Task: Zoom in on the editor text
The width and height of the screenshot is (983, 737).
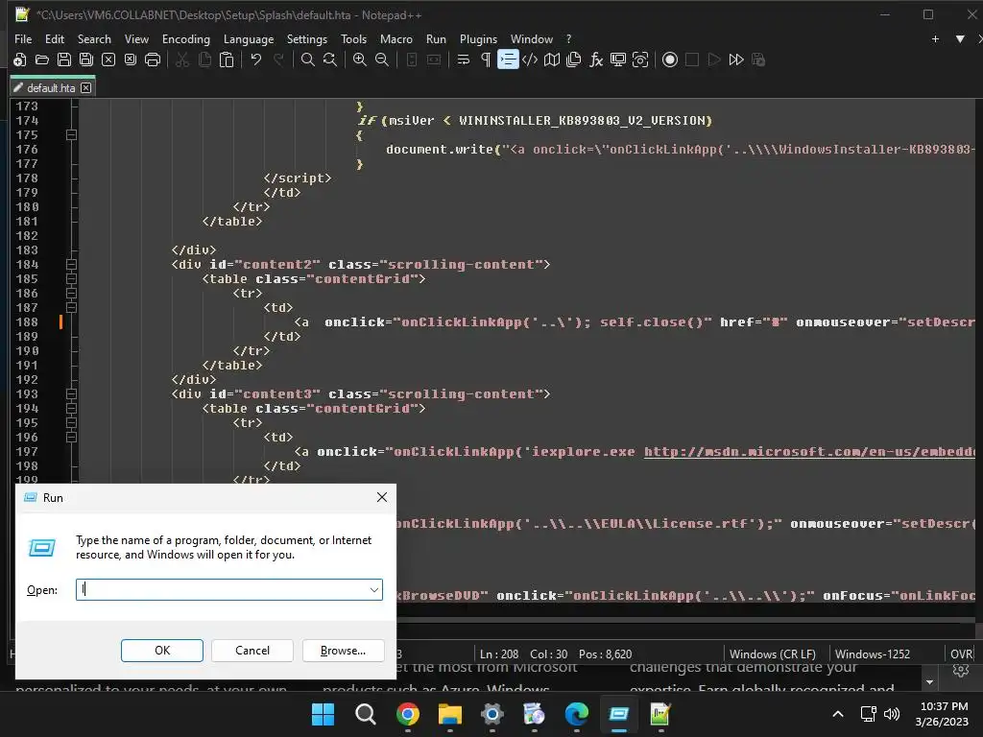Action: [360, 60]
